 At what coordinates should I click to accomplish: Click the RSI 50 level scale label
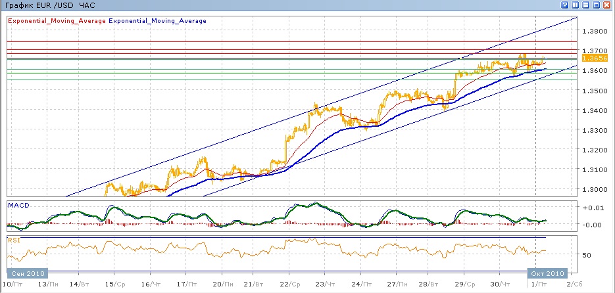pos(587,254)
